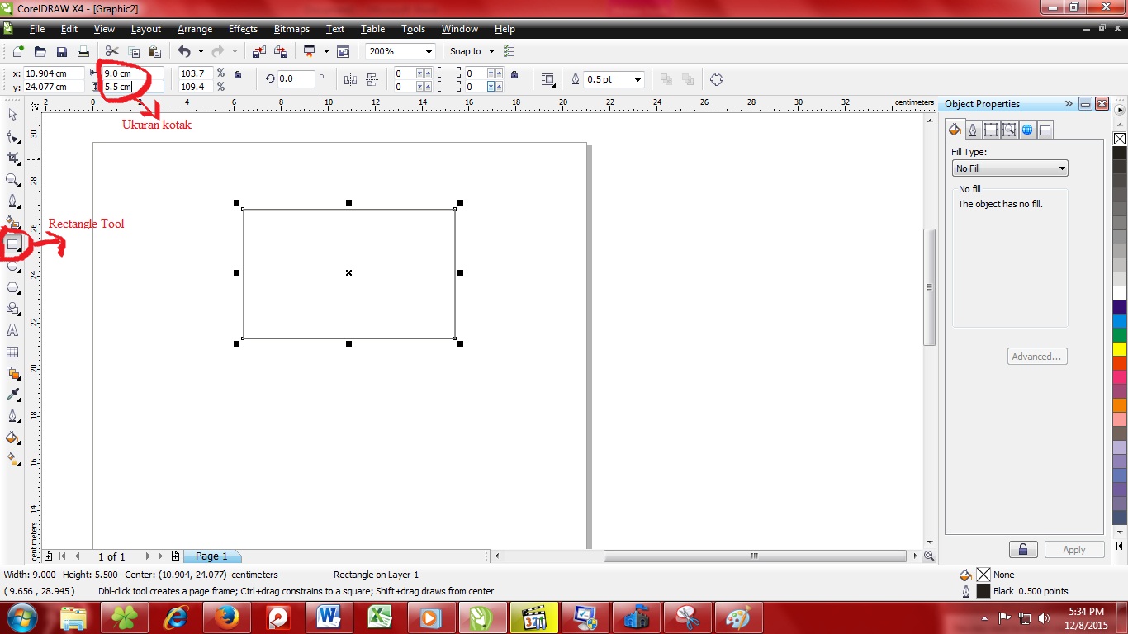1128x634 pixels.
Task: Select the Text tool
Action: [x=12, y=330]
